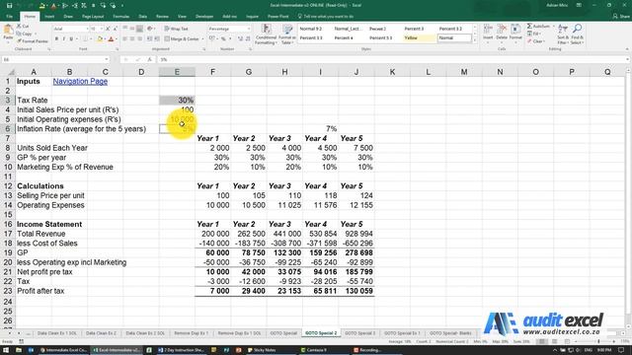Click the Format cells button
Viewport: 632px width, 355px height.
[x=515, y=34]
